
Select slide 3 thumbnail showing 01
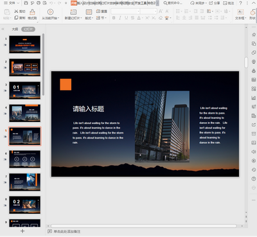click(x=24, y=91)
